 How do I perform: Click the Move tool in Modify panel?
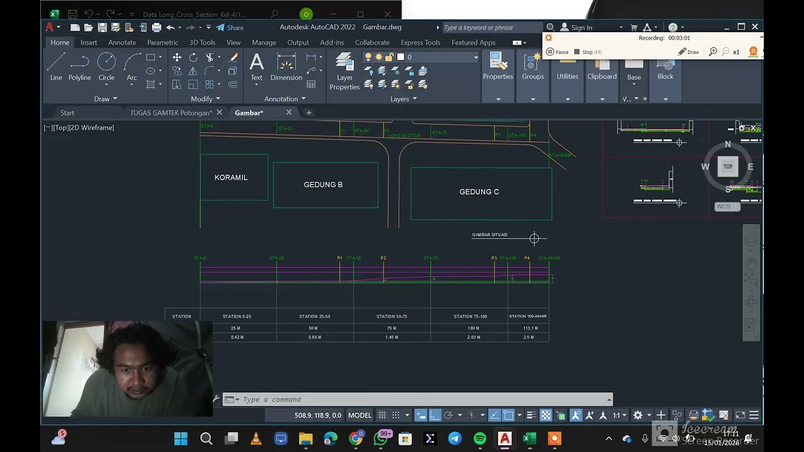pos(177,57)
